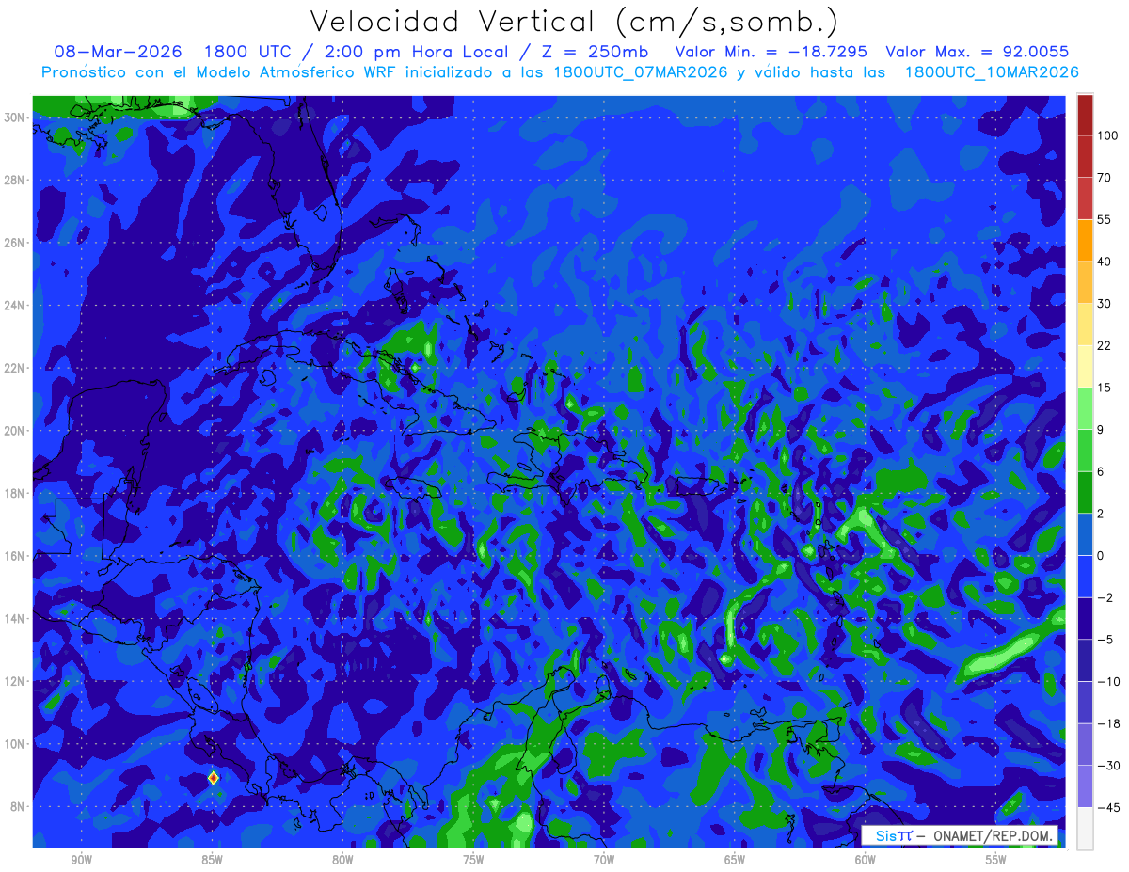Click the colorbar label '55'

[1105, 219]
